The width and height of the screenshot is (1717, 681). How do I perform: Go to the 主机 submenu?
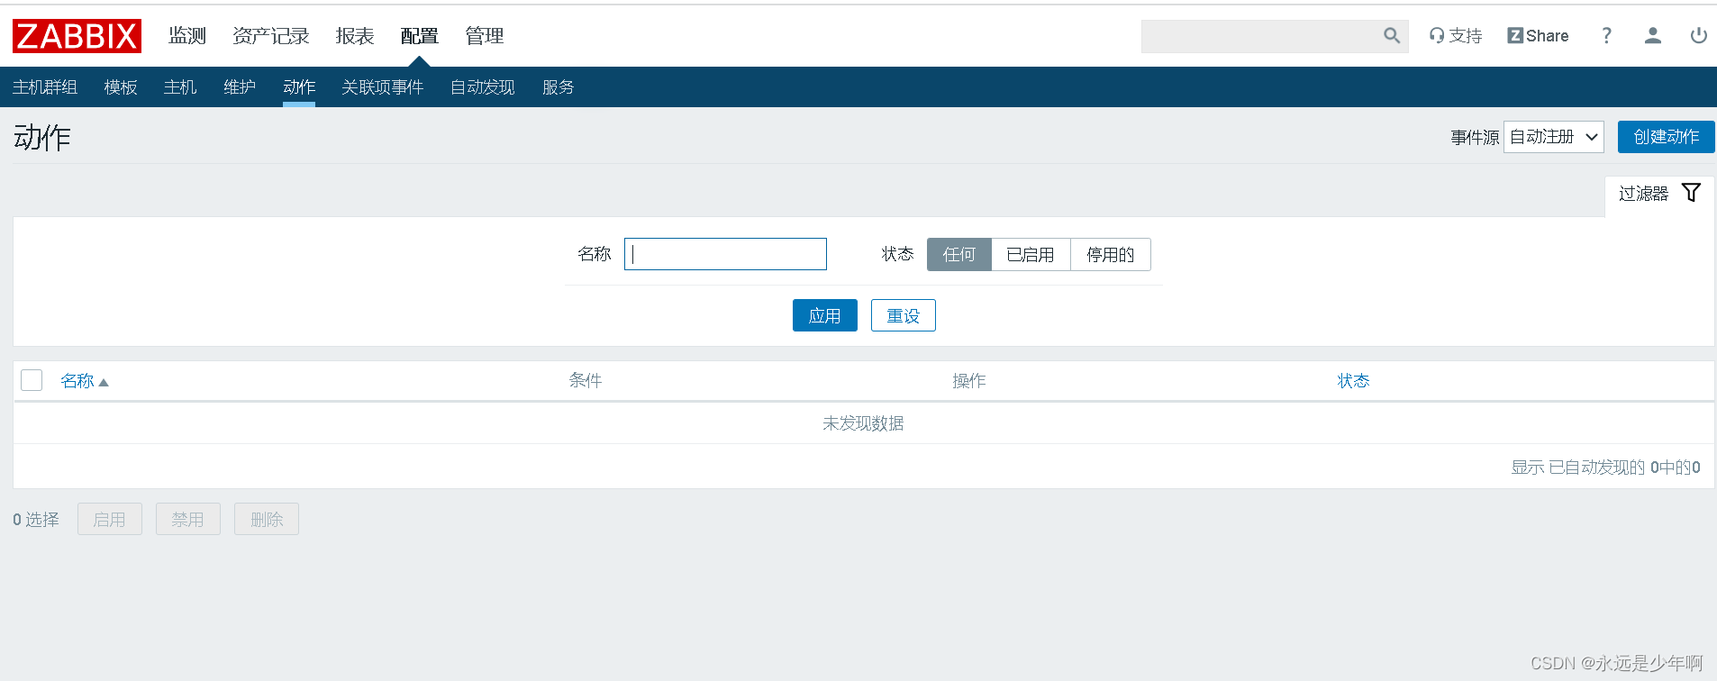pyautogui.click(x=180, y=87)
